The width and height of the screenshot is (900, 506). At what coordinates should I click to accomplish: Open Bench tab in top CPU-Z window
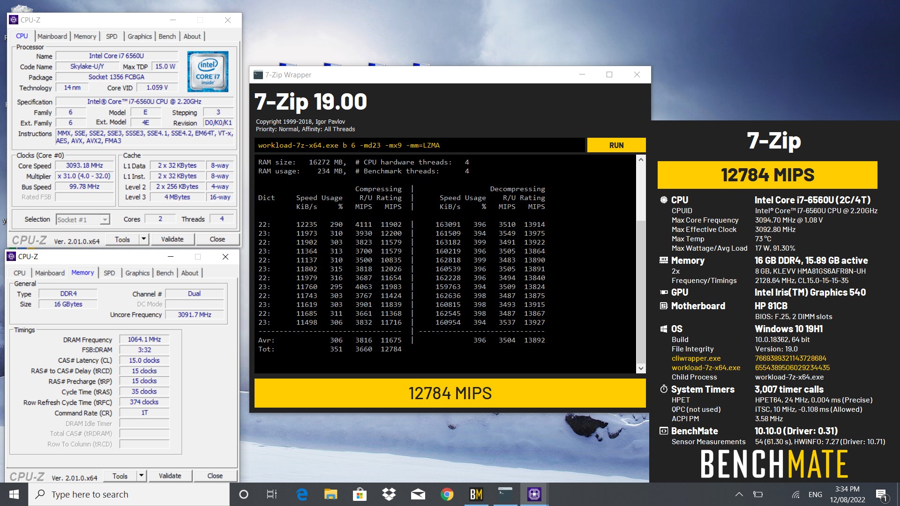(x=167, y=36)
